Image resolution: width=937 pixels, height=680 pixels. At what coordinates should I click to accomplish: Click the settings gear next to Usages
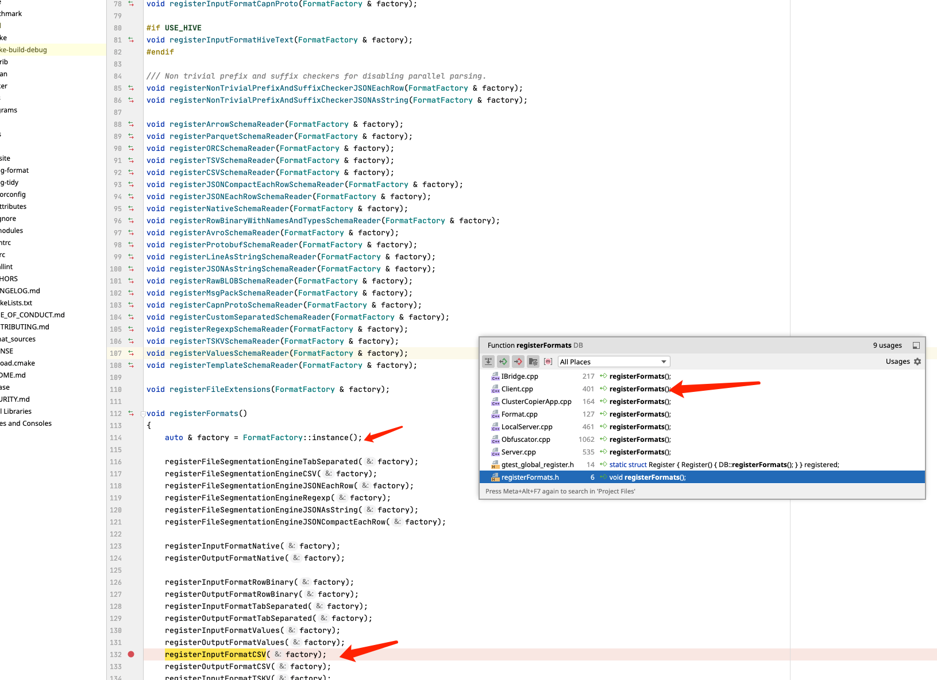pos(917,362)
